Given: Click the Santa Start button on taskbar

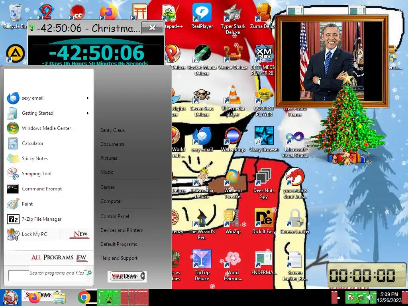Looking at the screenshot, I should [10, 298].
